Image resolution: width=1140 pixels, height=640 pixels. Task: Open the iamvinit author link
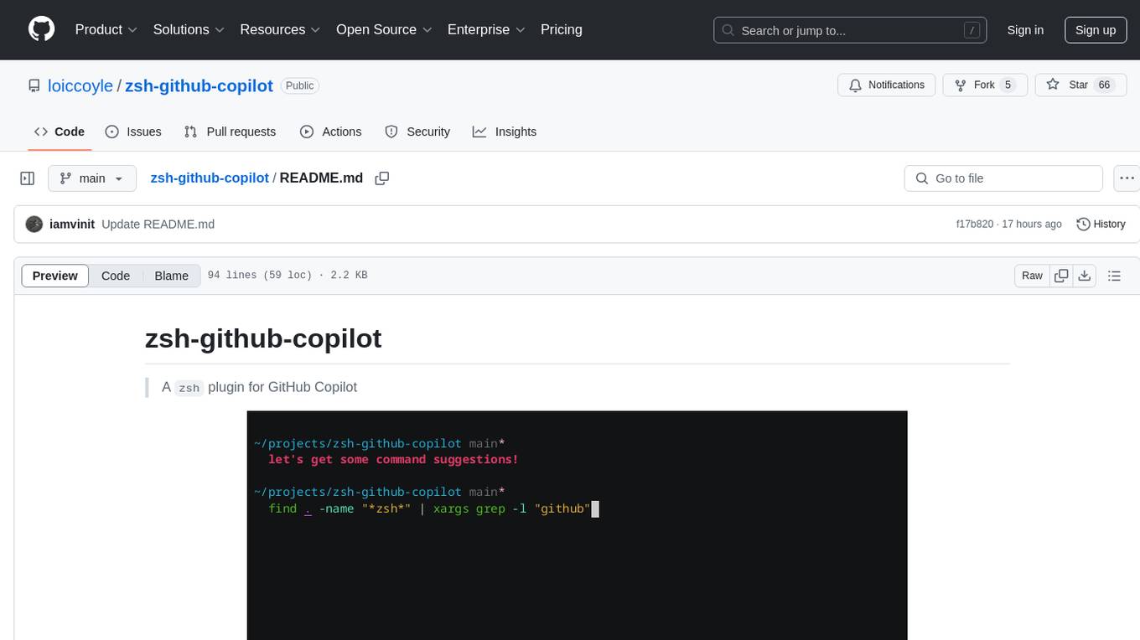72,225
